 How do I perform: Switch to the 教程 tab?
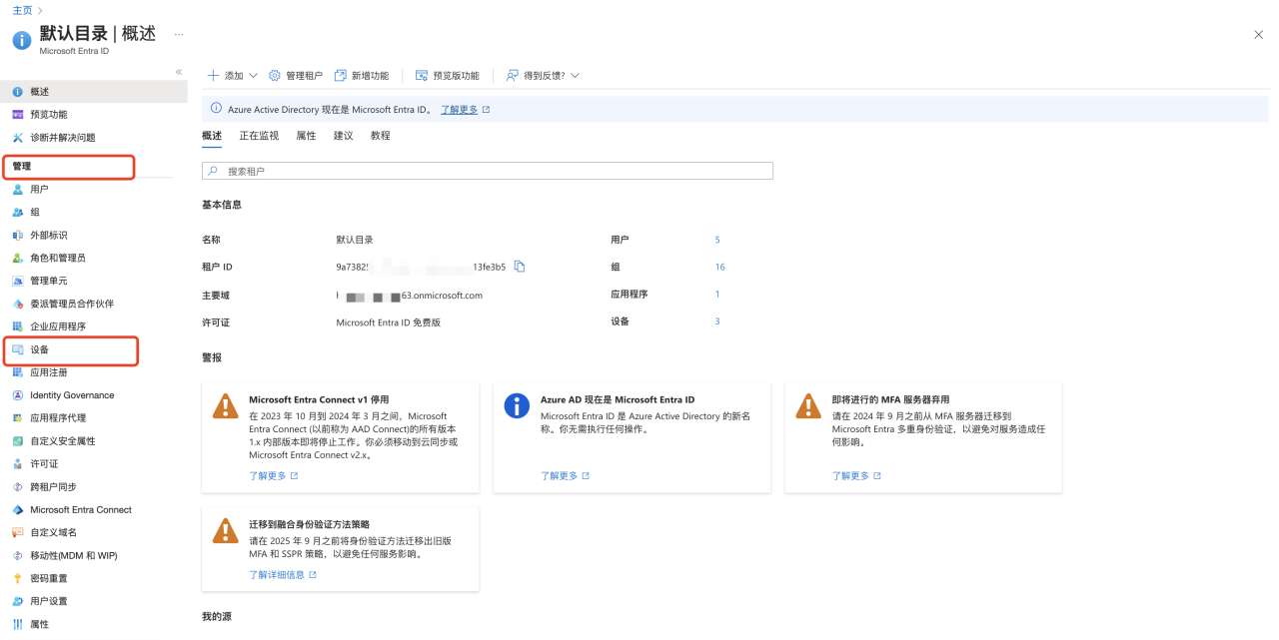pos(380,136)
